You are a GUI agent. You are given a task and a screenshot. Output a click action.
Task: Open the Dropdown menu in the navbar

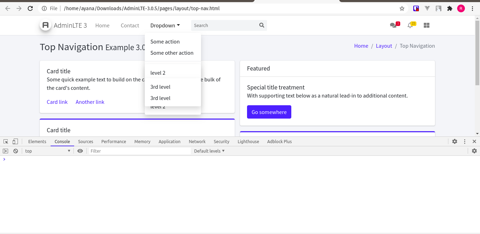165,25
